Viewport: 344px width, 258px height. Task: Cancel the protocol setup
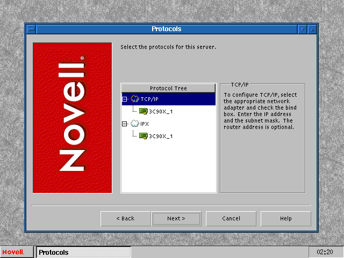pos(231,219)
